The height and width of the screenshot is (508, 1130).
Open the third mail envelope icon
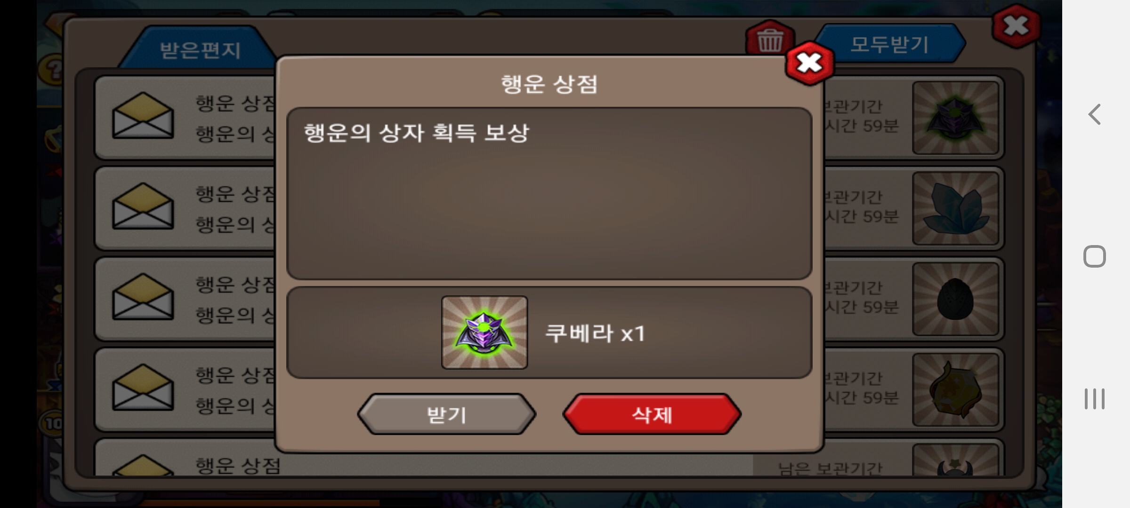click(x=143, y=297)
